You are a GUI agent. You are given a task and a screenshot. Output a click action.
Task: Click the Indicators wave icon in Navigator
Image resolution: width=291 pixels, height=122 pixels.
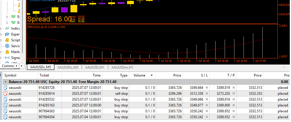click(7, 28)
